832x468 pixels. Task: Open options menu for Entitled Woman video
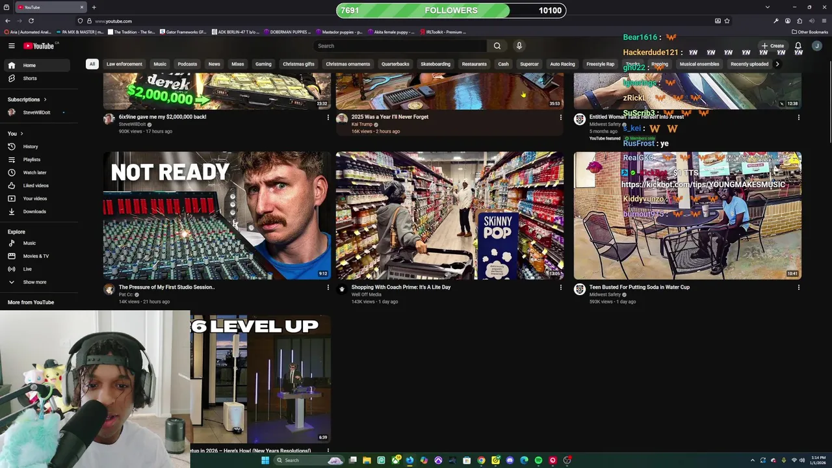tap(798, 118)
